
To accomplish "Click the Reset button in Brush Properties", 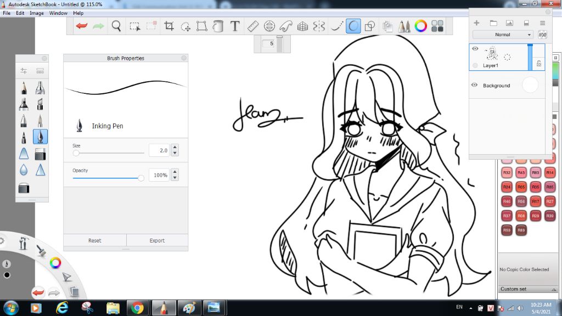I will pos(94,240).
